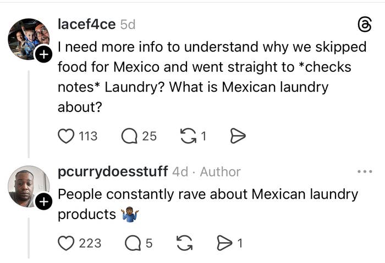Open the three-dot menu on pcurrydoesstuff's reply

pos(365,172)
